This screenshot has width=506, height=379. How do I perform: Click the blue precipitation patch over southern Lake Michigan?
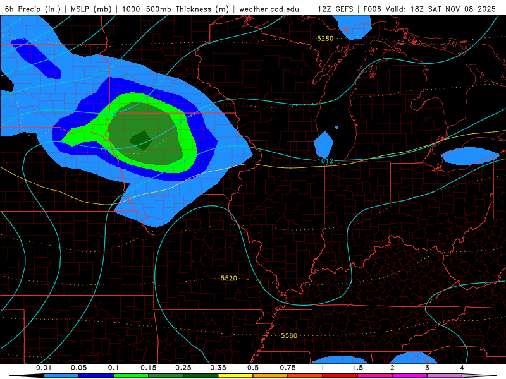tap(324, 145)
